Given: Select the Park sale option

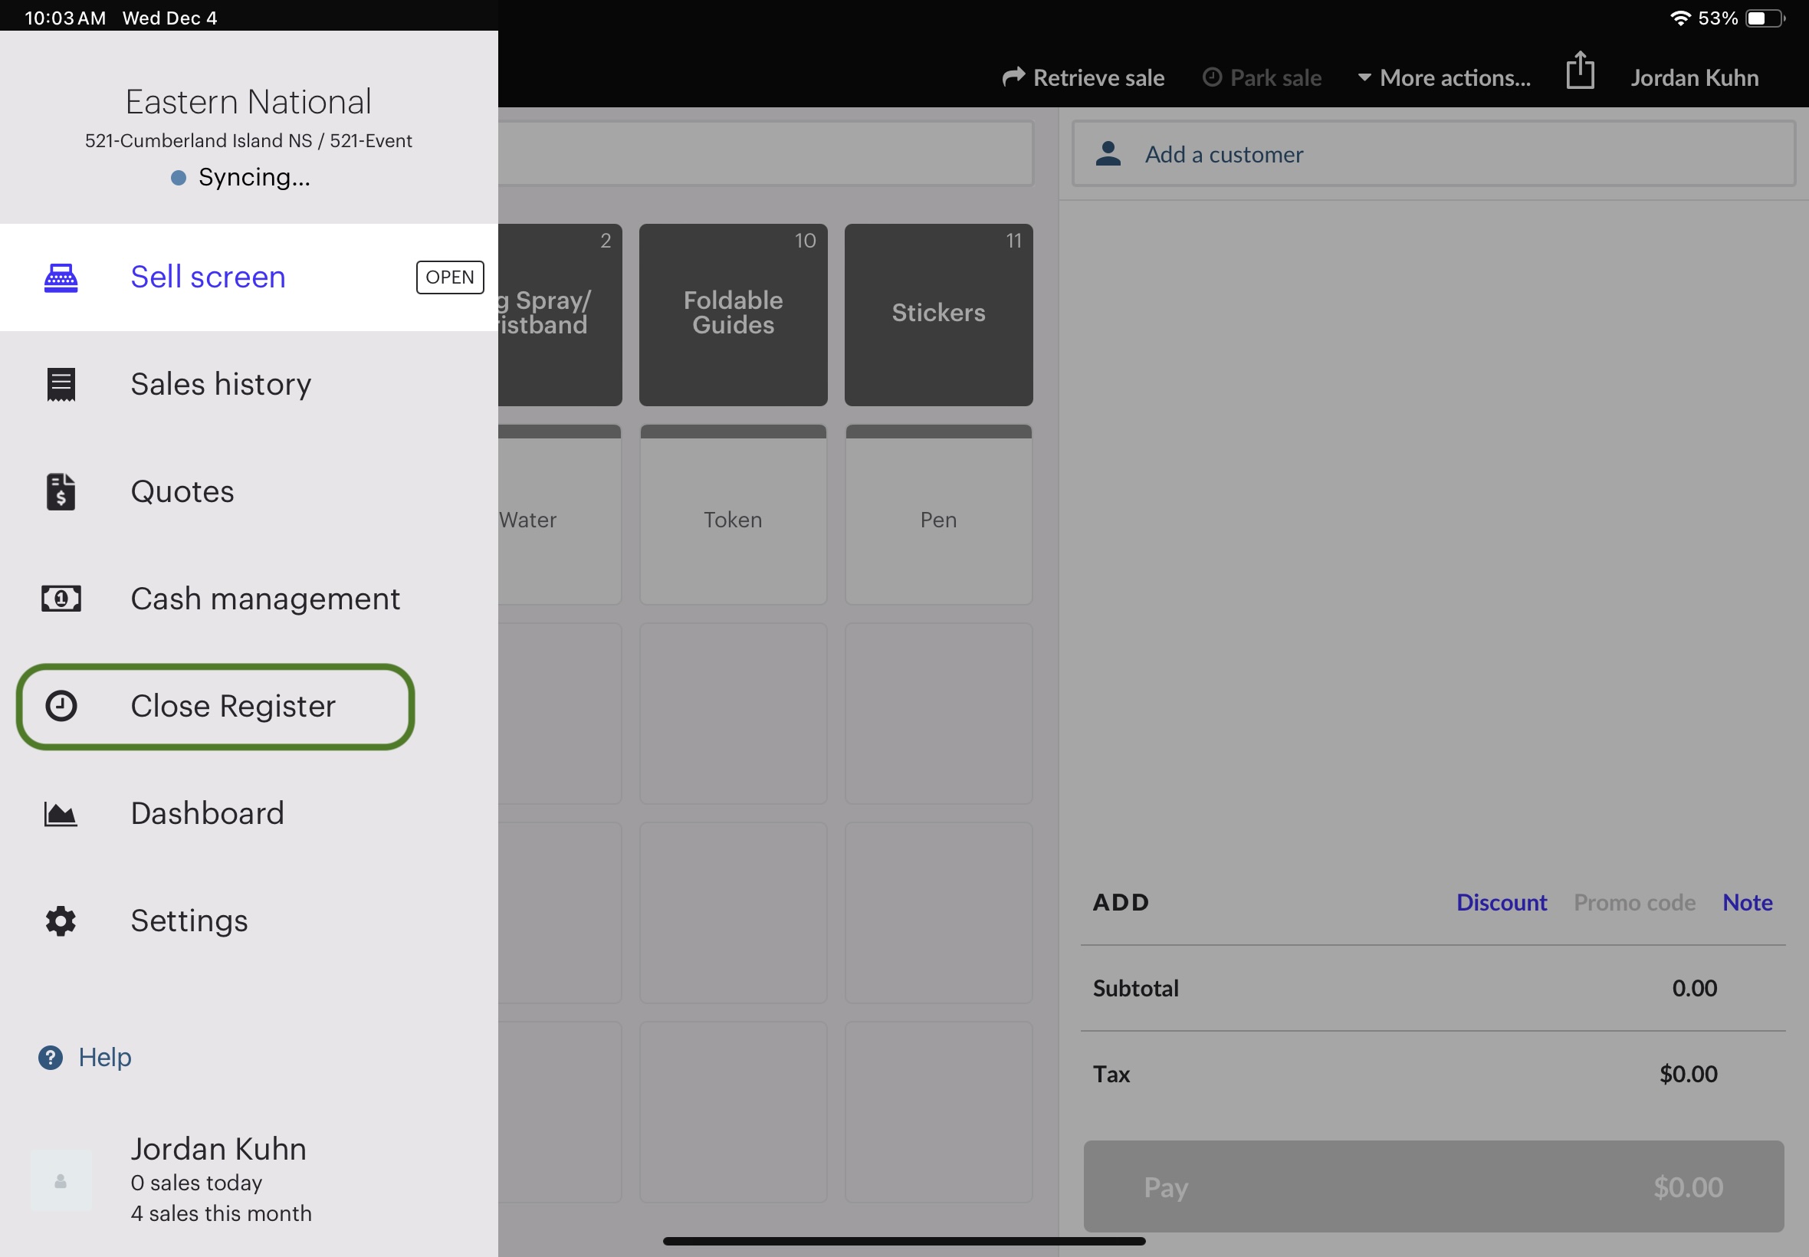Looking at the screenshot, I should click(1262, 78).
